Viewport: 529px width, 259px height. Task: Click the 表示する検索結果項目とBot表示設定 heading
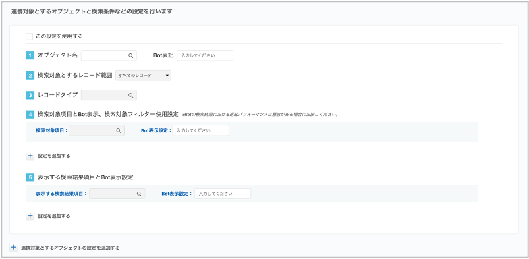pos(85,177)
